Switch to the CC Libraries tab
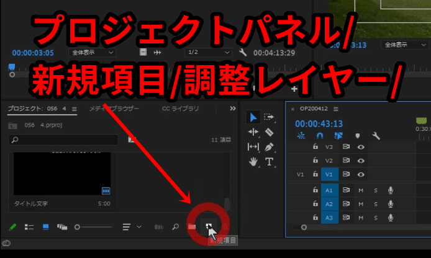The width and height of the screenshot is (431, 258). (180, 109)
